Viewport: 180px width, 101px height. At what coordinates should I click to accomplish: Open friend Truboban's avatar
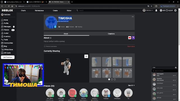tap(106, 93)
